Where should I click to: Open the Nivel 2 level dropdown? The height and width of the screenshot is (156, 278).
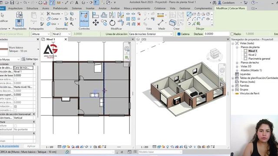tap(62, 34)
